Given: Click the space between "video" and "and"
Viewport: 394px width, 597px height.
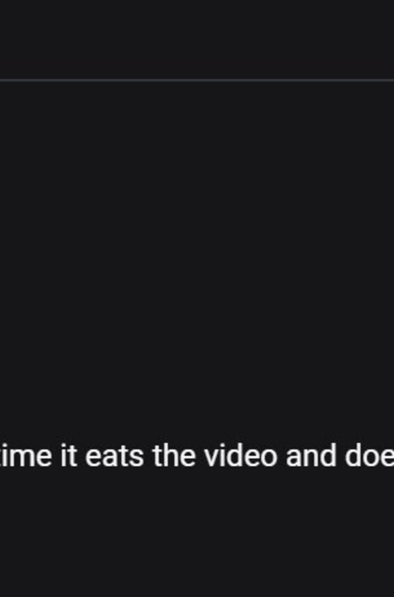Looking at the screenshot, I should point(282,455).
